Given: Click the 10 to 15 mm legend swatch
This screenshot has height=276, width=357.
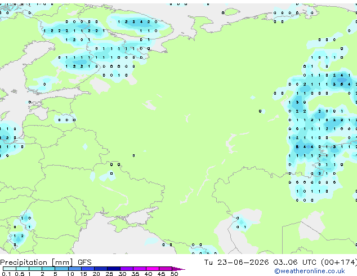Looking at the screenshot, I should point(75,269).
